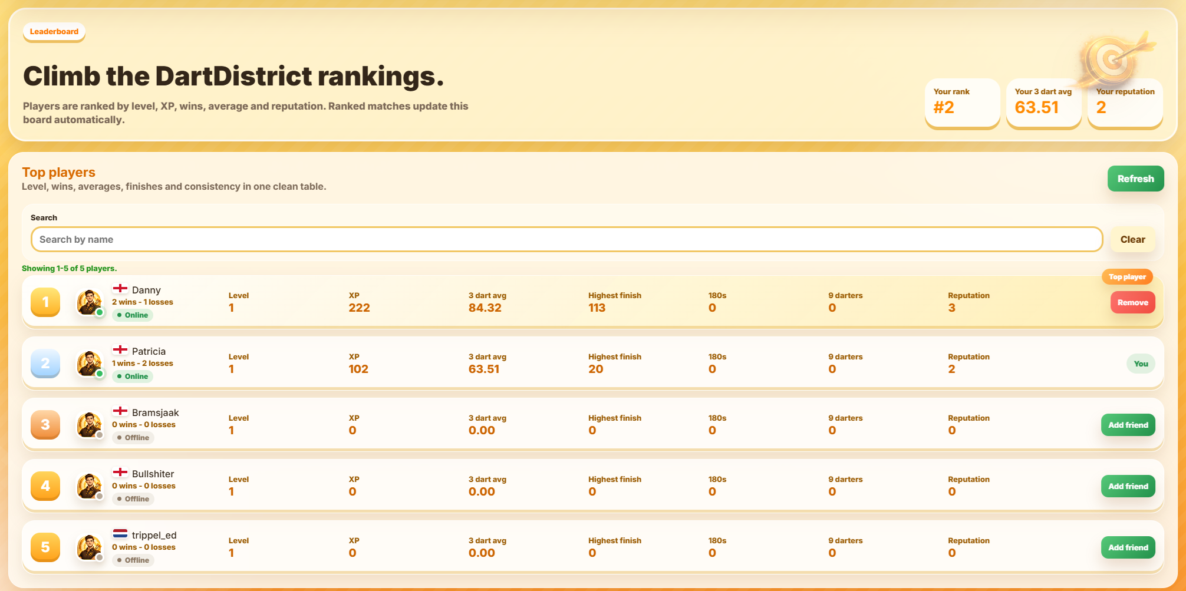Click the dartboard target icon
The width and height of the screenshot is (1186, 591).
click(1113, 60)
